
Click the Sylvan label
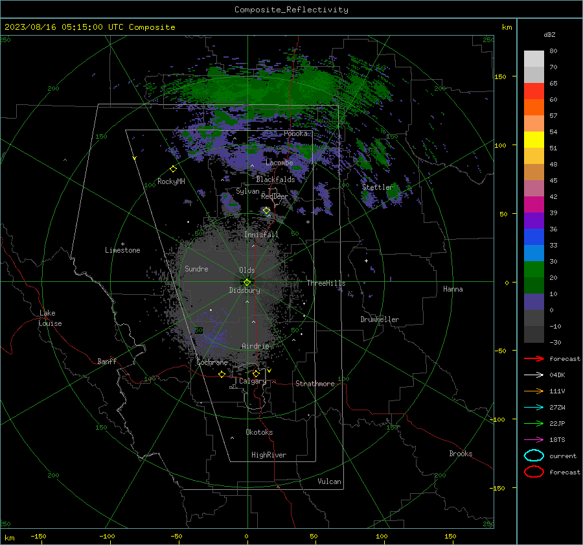click(247, 191)
